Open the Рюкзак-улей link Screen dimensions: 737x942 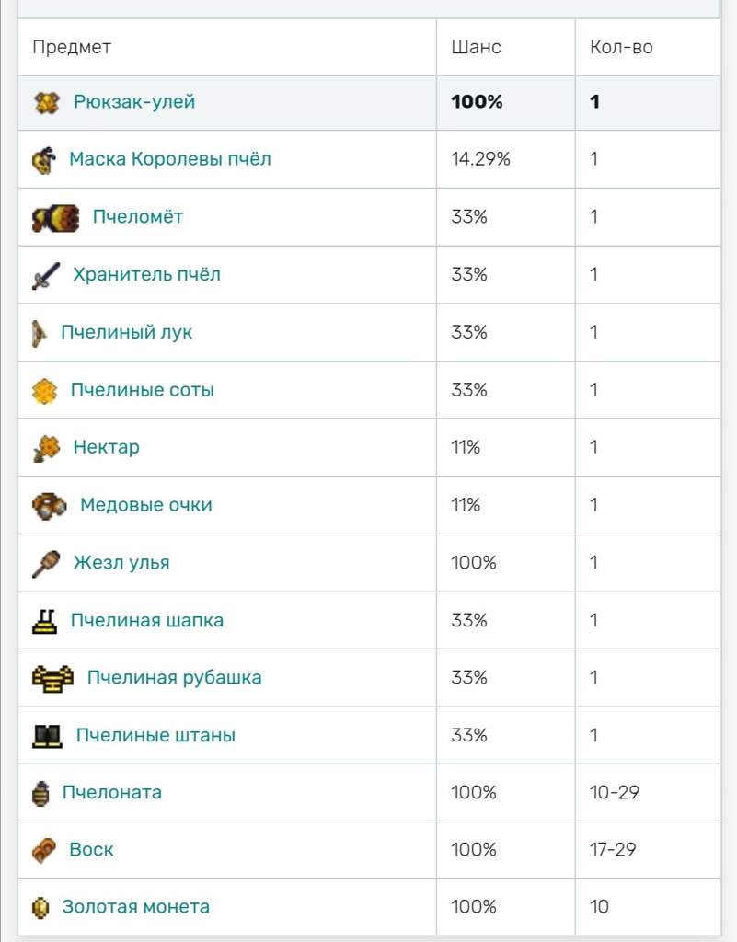pos(134,101)
